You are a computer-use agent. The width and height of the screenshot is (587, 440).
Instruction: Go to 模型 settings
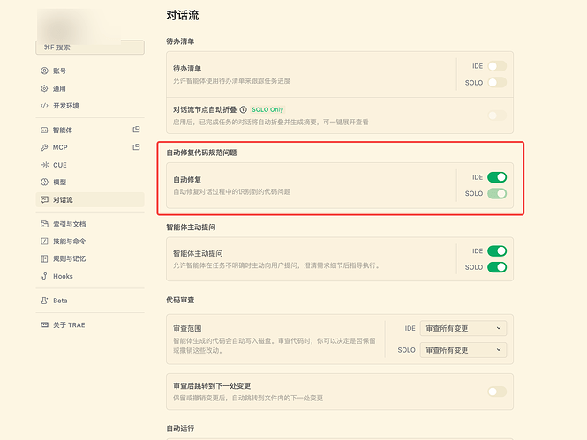(90, 182)
